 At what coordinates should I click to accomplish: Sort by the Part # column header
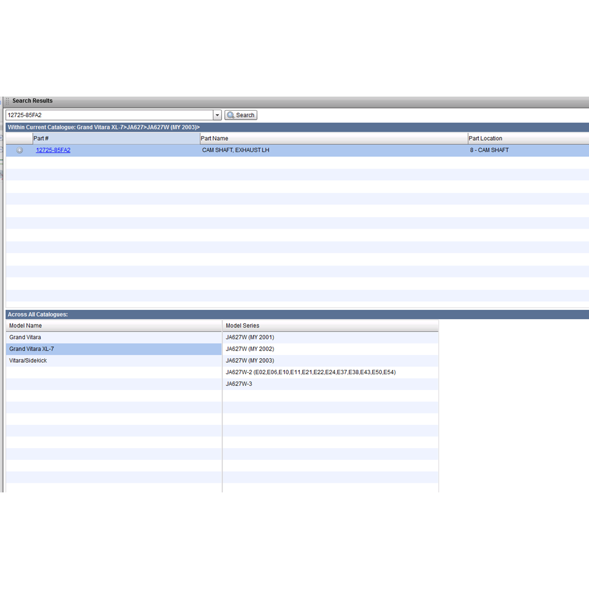point(115,138)
